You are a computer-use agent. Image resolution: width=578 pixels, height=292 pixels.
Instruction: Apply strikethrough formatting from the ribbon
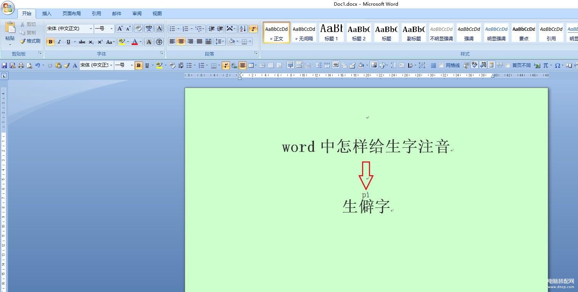pos(82,42)
